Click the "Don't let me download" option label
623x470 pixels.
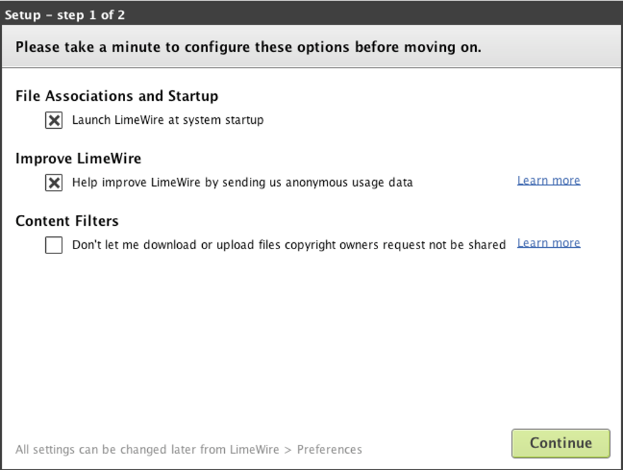tap(288, 245)
